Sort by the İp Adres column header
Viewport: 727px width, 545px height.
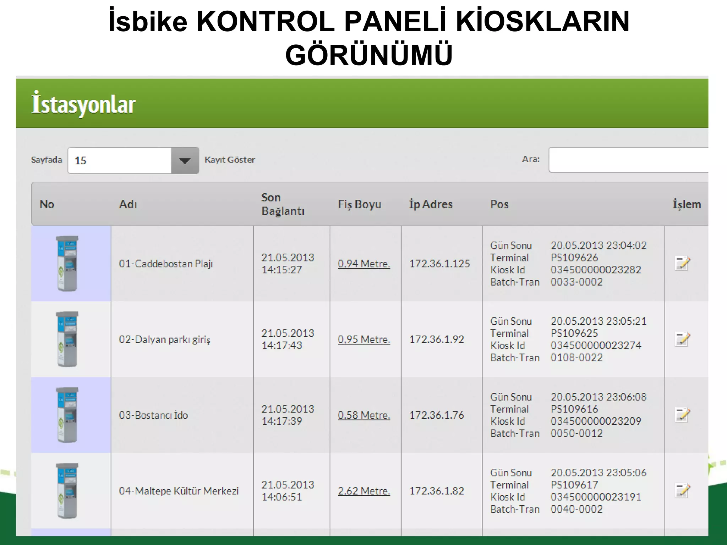[431, 204]
